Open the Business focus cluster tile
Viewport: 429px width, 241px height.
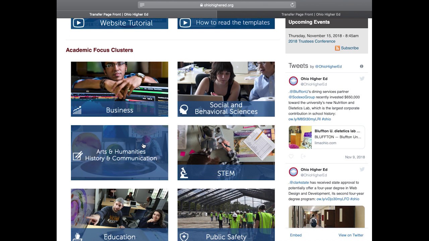pos(120,89)
